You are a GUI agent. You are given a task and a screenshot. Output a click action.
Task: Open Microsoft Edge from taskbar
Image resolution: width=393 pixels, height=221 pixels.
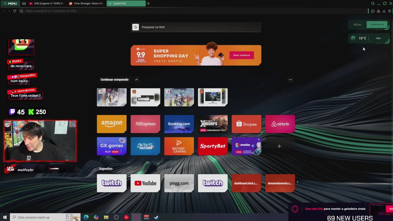point(86,217)
